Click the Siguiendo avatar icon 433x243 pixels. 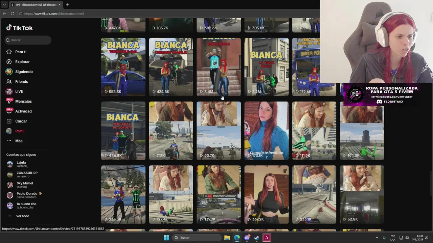[9, 72]
